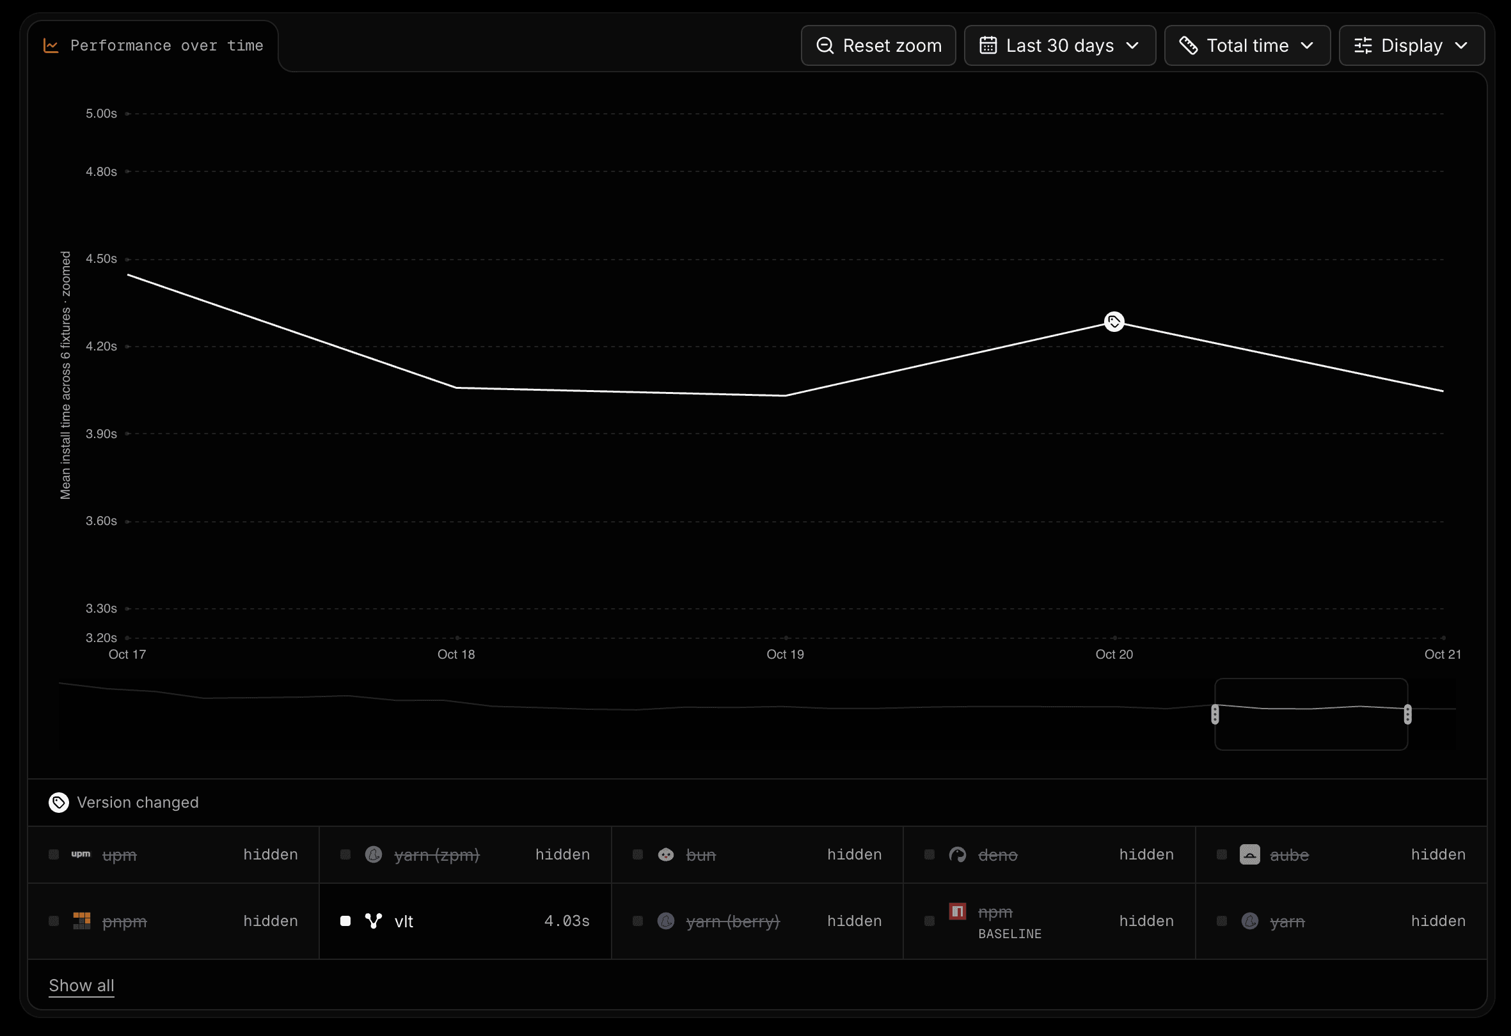1511x1036 pixels.
Task: Click the Oct 19 axis label
Action: click(x=786, y=654)
